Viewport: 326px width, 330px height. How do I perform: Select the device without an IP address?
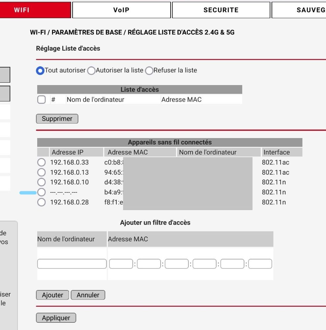42,192
